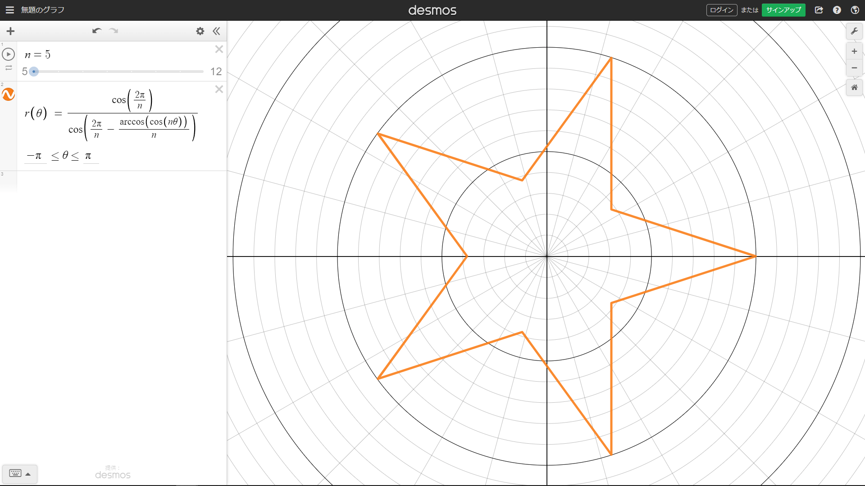Click the green サインアップ button
The height and width of the screenshot is (486, 865).
[783, 10]
